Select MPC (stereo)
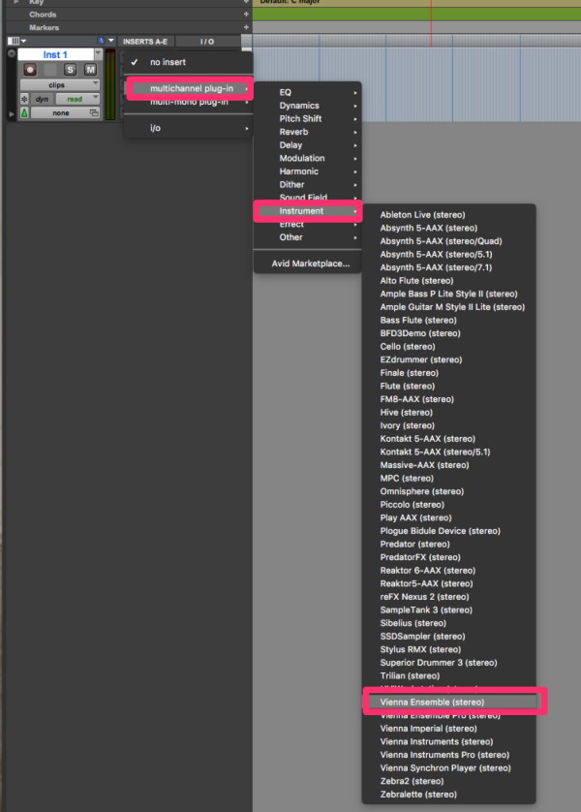The image size is (581, 812). [x=448, y=478]
